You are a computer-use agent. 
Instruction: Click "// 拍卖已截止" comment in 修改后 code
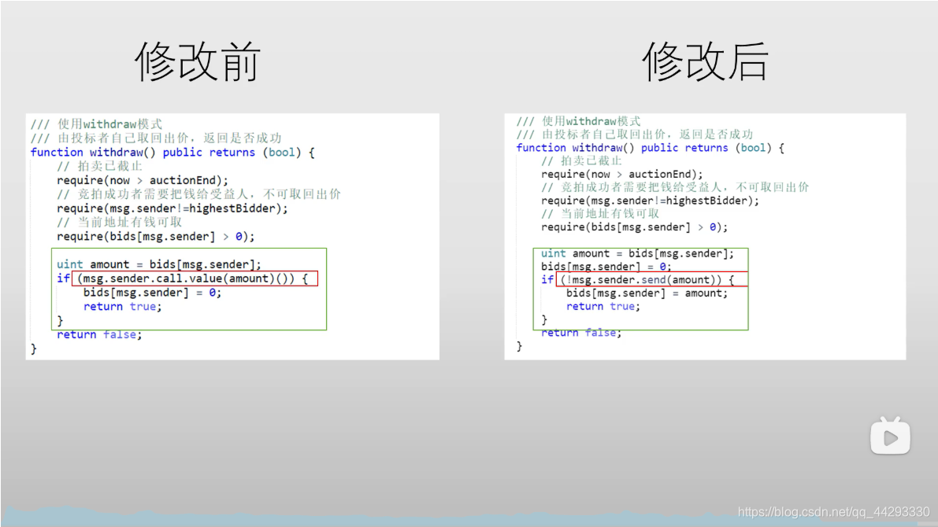581,160
